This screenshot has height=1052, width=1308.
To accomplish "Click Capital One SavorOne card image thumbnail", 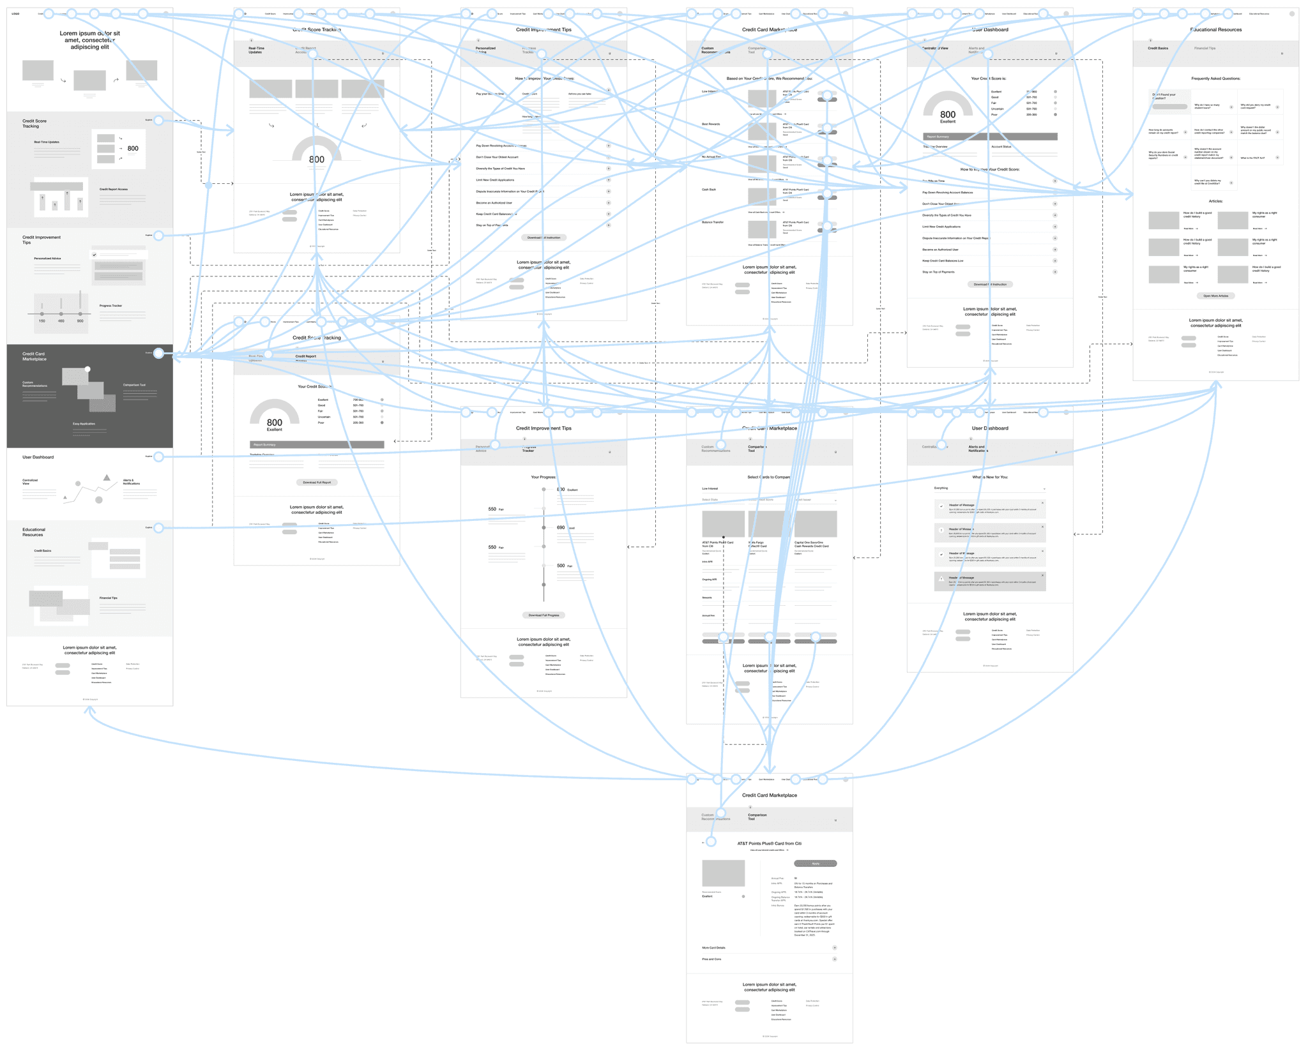I will (x=816, y=524).
